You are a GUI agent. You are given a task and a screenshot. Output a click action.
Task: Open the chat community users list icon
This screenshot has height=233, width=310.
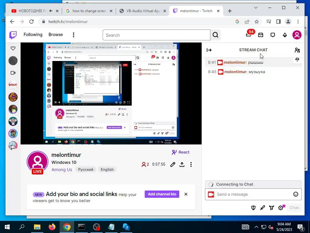pyautogui.click(x=297, y=50)
